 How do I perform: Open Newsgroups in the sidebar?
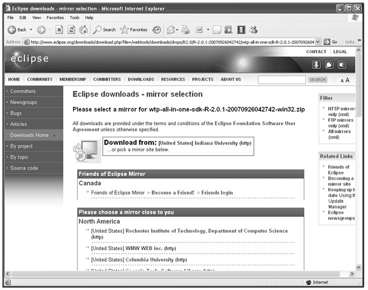pyautogui.click(x=23, y=102)
